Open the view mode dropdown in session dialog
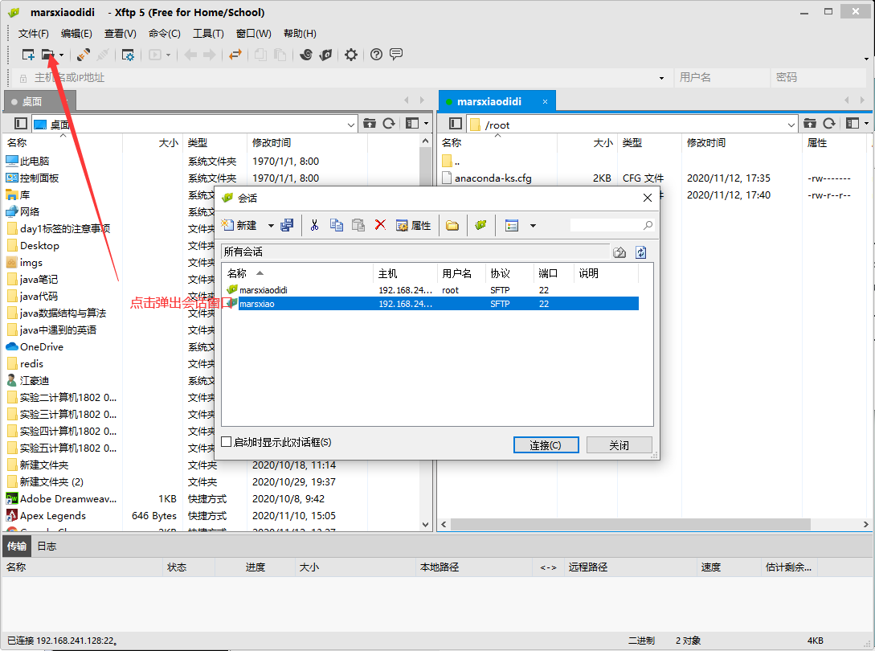Screen dimensions: 875x651 pyautogui.click(x=533, y=226)
